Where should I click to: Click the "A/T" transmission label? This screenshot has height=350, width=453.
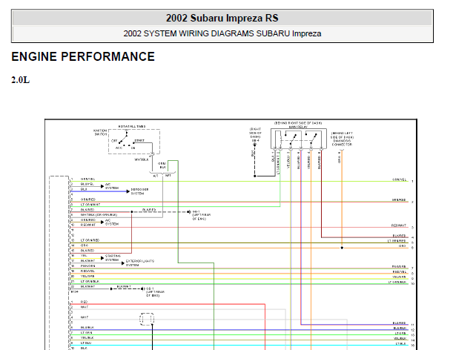click(x=156, y=176)
